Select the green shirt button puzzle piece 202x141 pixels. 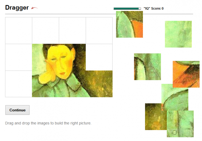pyautogui.click(x=180, y=124)
